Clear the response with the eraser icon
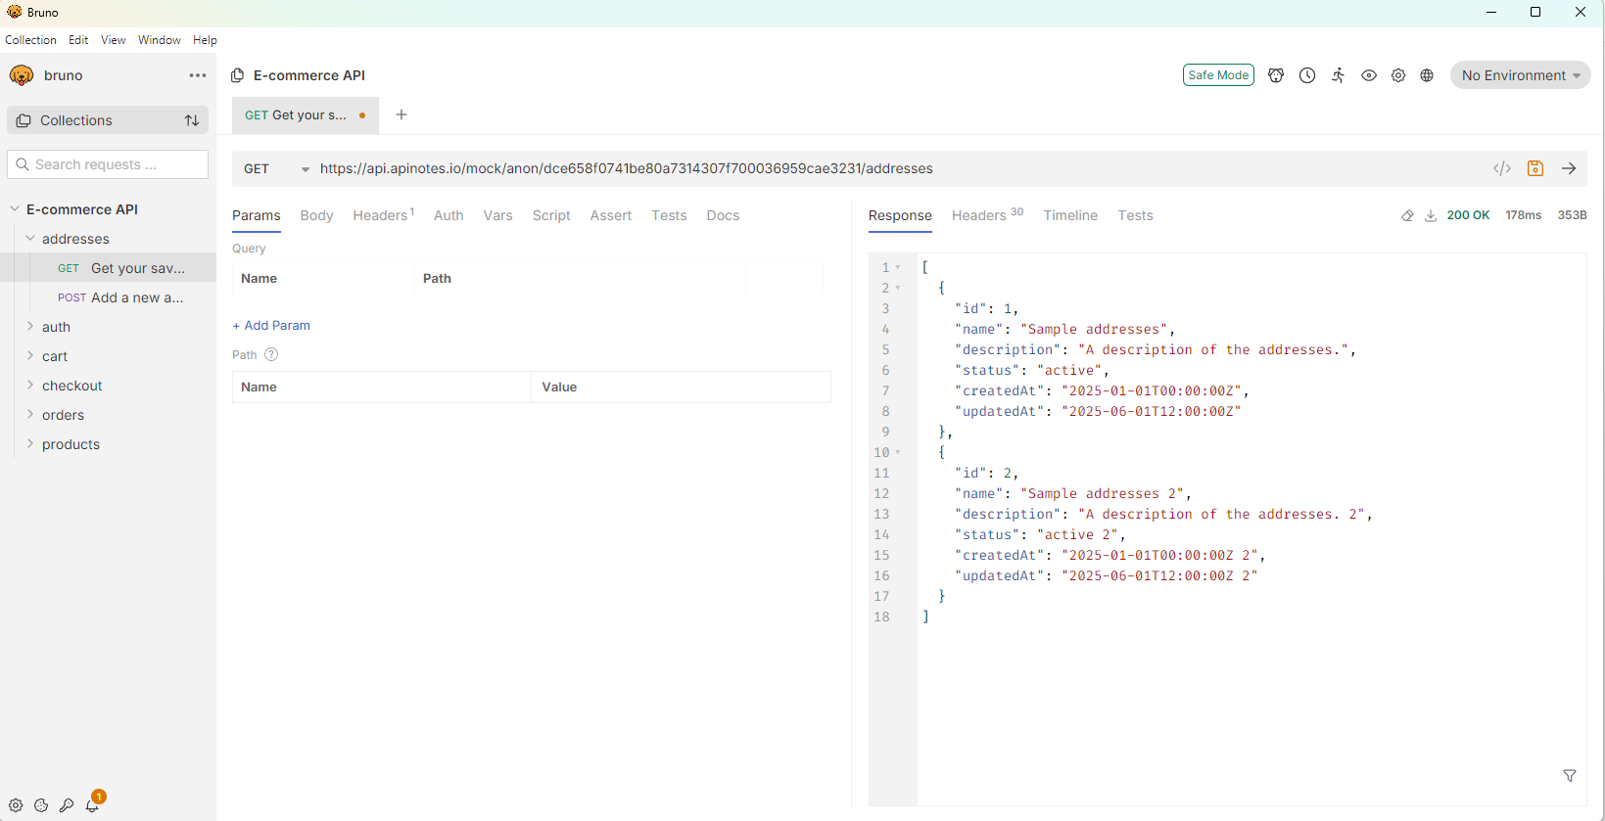 click(x=1407, y=215)
